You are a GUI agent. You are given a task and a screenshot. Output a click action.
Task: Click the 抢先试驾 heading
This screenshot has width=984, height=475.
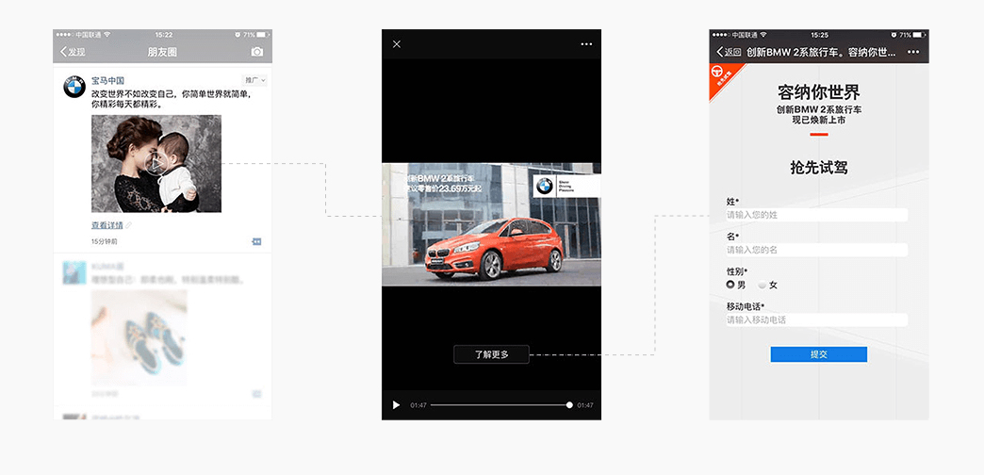[819, 168]
